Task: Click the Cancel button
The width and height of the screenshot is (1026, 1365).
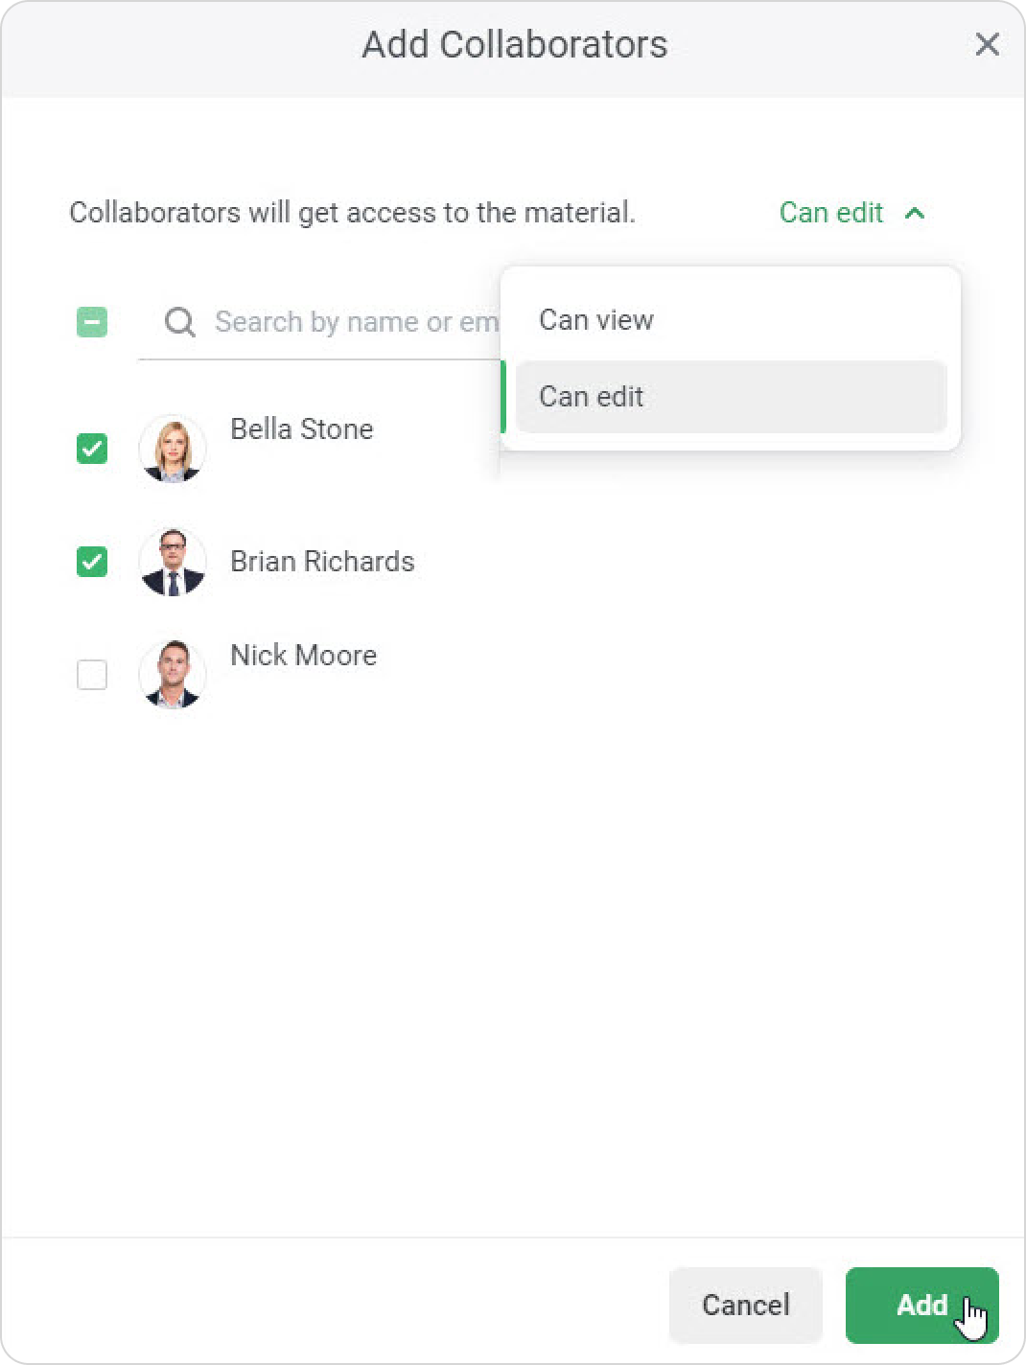Action: 746,1305
